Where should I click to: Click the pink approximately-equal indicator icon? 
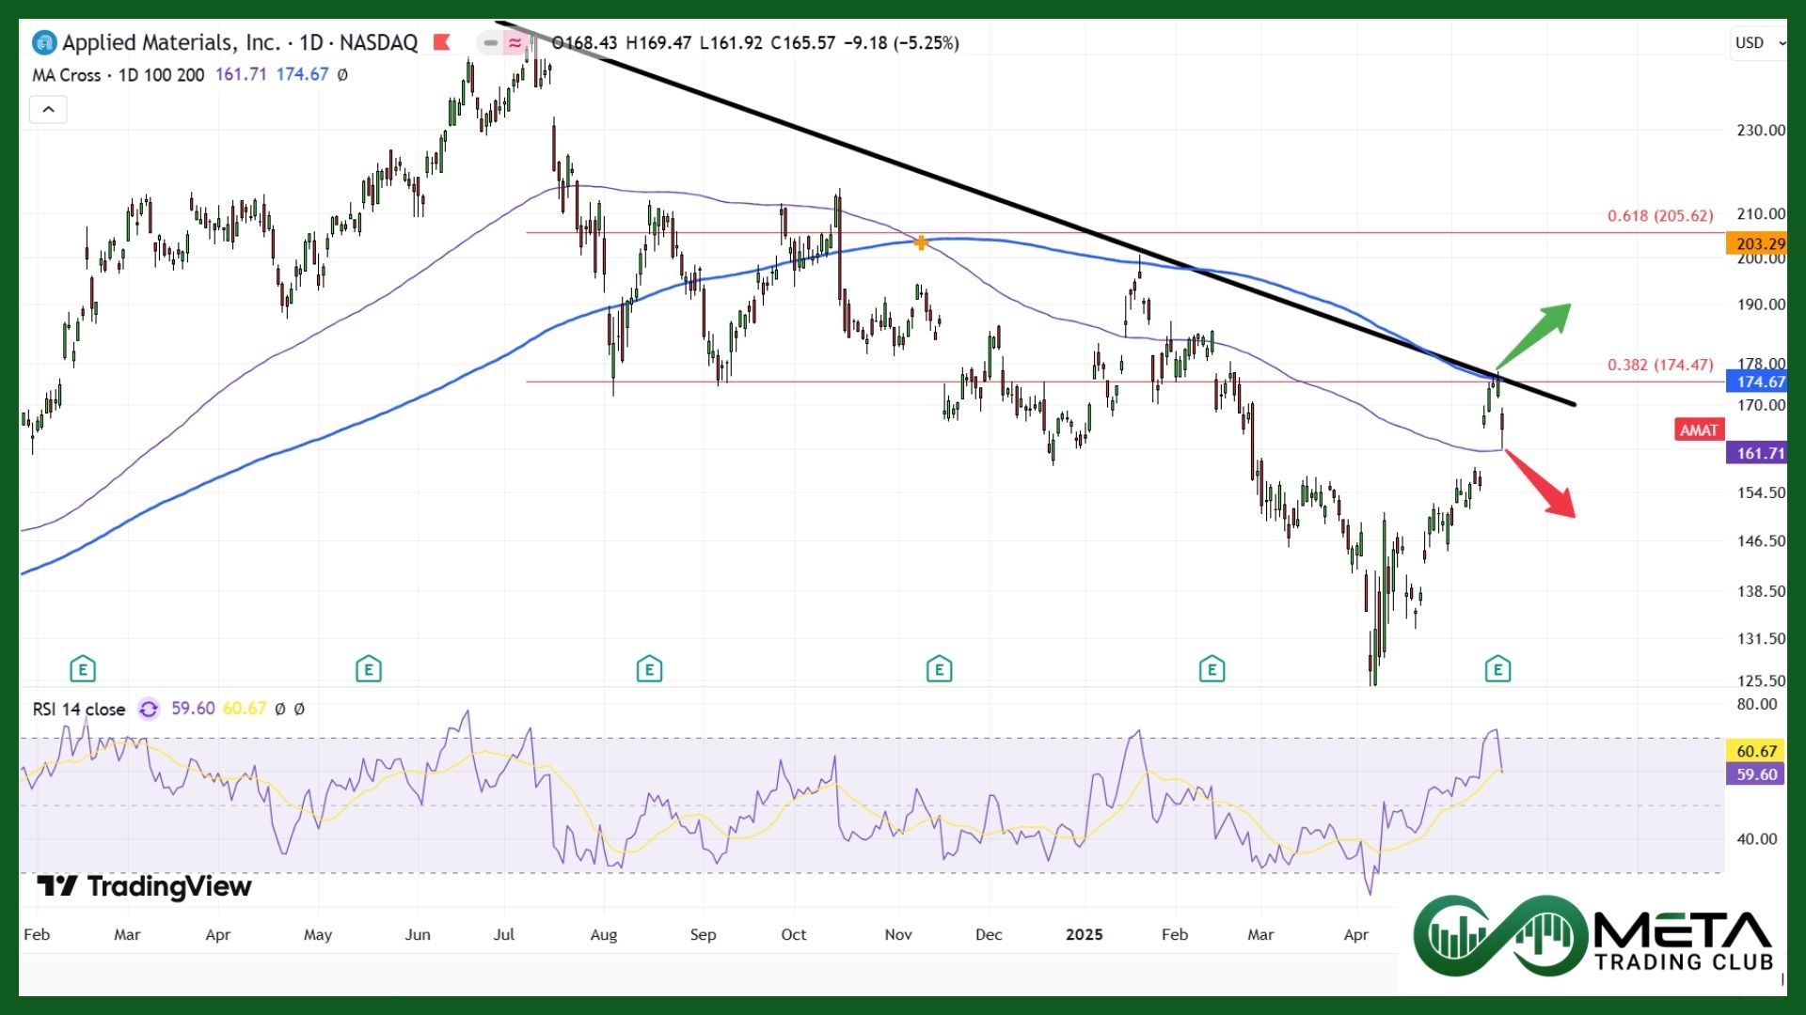(x=515, y=43)
